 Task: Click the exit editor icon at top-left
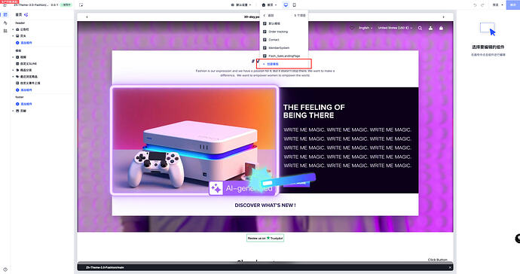5,5
